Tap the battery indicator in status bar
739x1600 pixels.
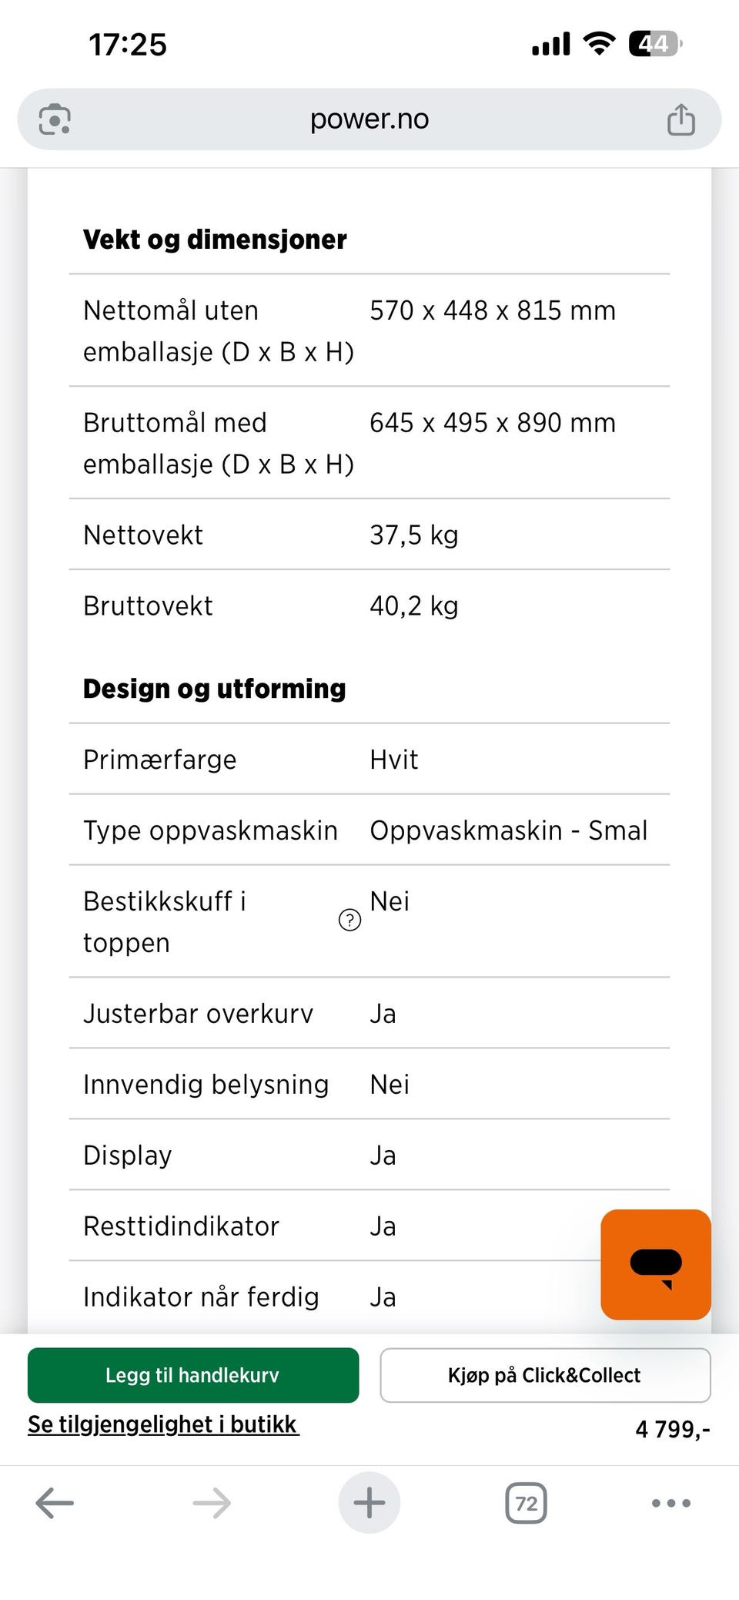pyautogui.click(x=655, y=44)
